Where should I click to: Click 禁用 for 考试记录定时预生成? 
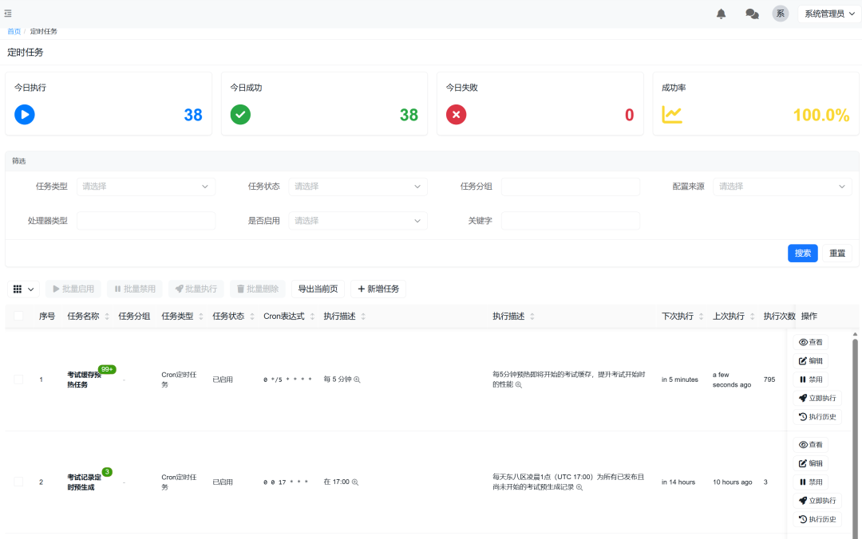(x=810, y=482)
